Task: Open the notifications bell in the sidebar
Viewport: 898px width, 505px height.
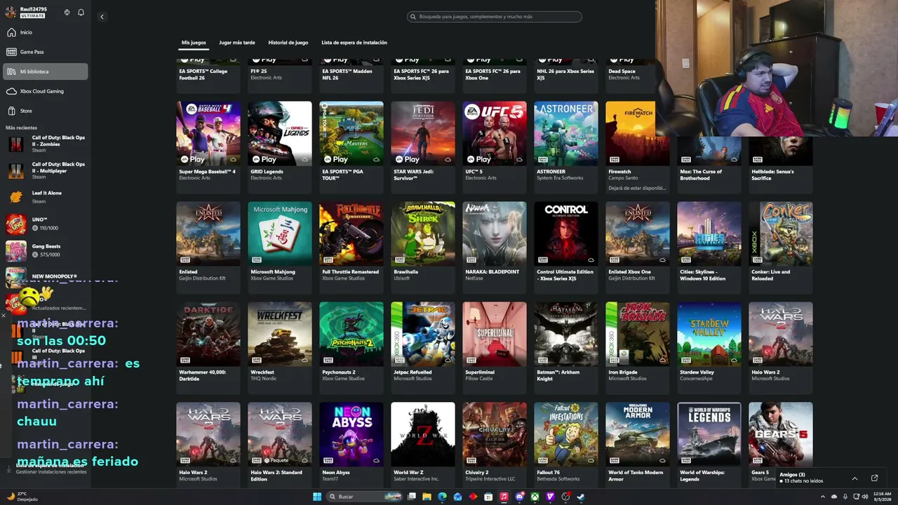Action: [x=81, y=13]
